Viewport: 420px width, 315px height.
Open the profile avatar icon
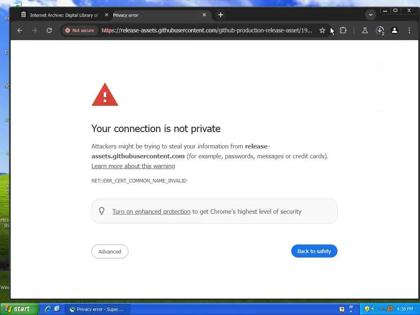click(x=395, y=30)
